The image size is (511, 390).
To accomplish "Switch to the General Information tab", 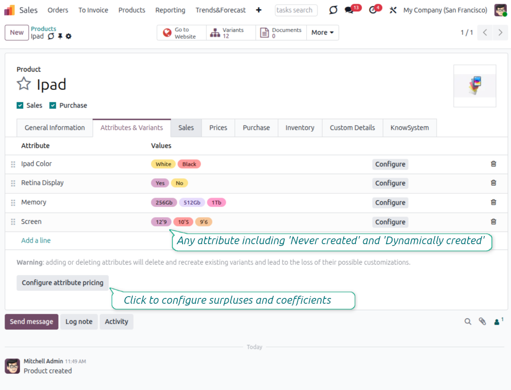I will click(x=55, y=128).
